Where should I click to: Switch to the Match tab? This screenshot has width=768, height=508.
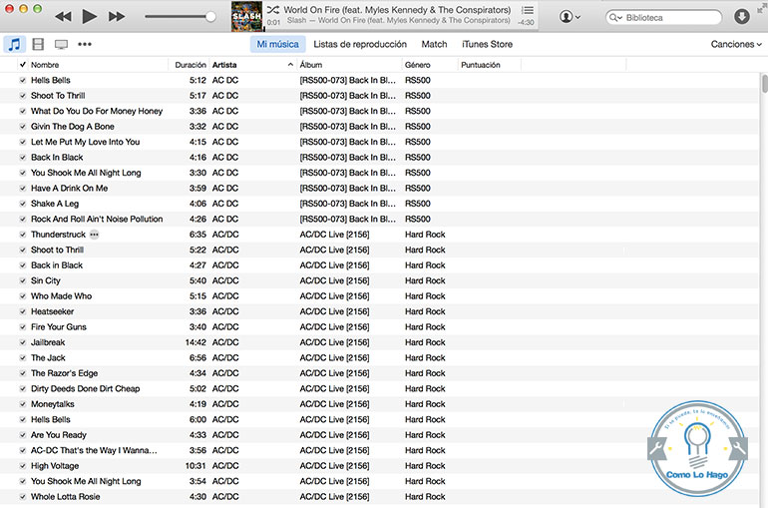pyautogui.click(x=434, y=44)
